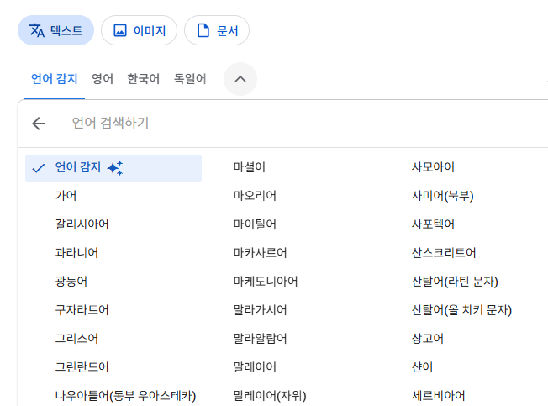Switch source language tab to 영어
This screenshot has height=406, width=548.
(103, 79)
